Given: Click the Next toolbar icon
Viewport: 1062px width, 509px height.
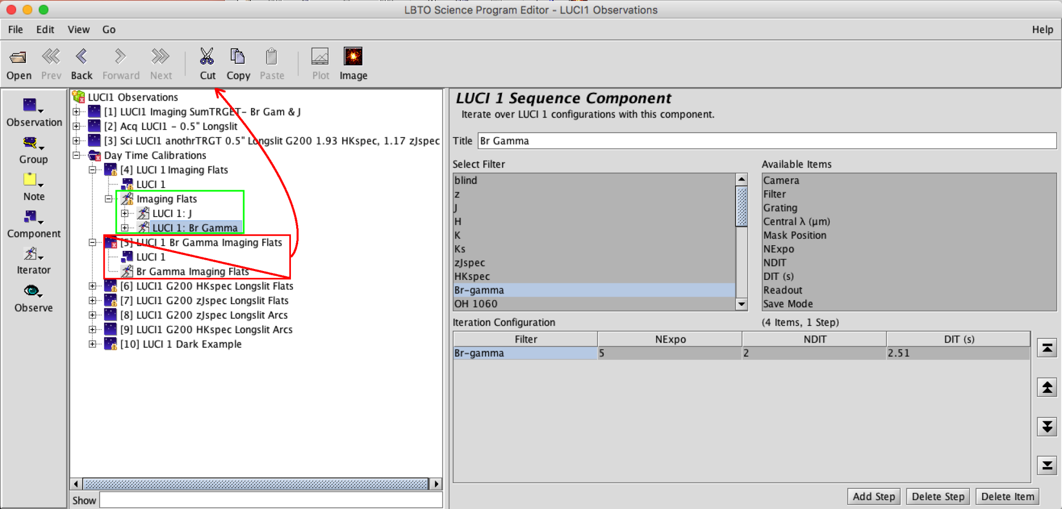Looking at the screenshot, I should 160,56.
